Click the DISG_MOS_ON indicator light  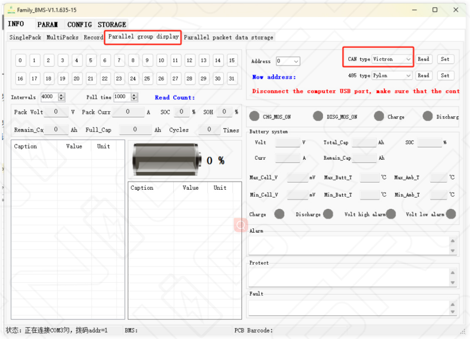(318, 116)
